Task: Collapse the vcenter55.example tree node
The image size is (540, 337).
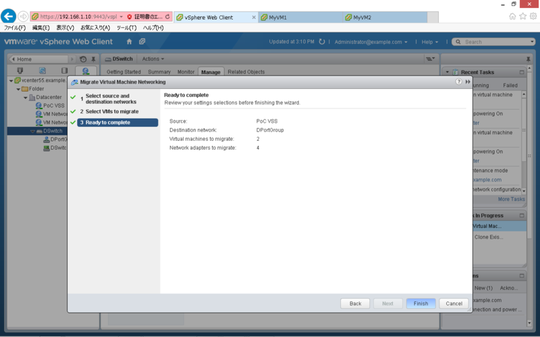Action: pyautogui.click(x=11, y=80)
